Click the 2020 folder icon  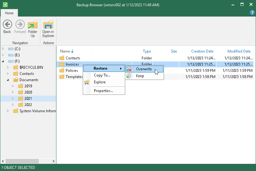pyautogui.click(x=20, y=92)
